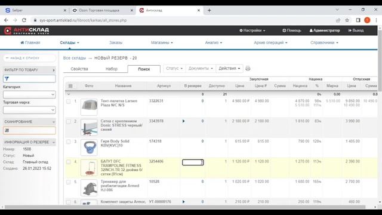Open the Торговая марка dropdown
382x215 pixels.
point(29,110)
